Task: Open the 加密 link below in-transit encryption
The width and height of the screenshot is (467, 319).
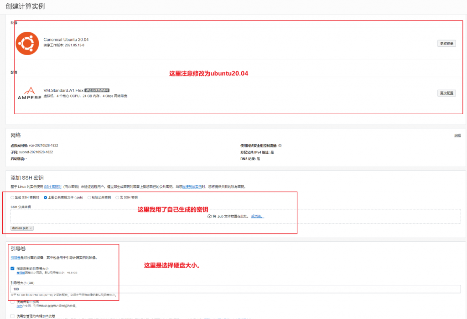Action: pos(19,306)
